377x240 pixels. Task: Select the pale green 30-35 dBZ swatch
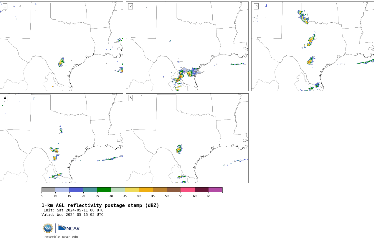point(118,190)
